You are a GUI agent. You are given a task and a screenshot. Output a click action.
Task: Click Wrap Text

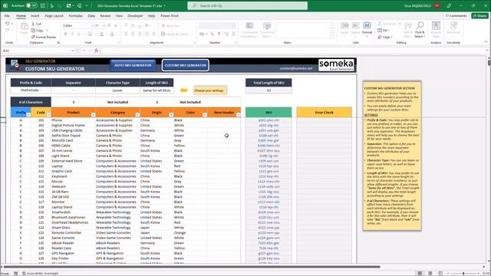pos(170,25)
